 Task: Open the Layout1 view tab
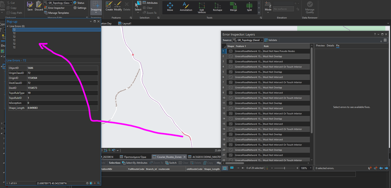click(x=125, y=23)
